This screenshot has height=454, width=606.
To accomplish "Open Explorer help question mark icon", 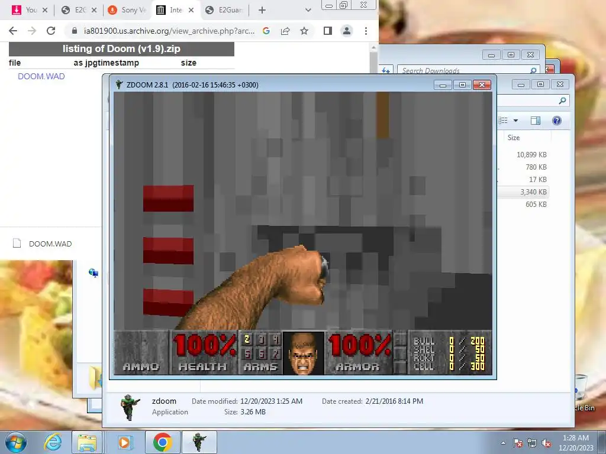I will [556, 121].
